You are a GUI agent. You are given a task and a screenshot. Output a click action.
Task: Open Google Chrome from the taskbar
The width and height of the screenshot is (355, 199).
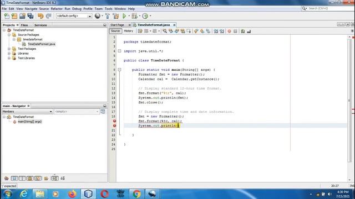tap(136, 194)
